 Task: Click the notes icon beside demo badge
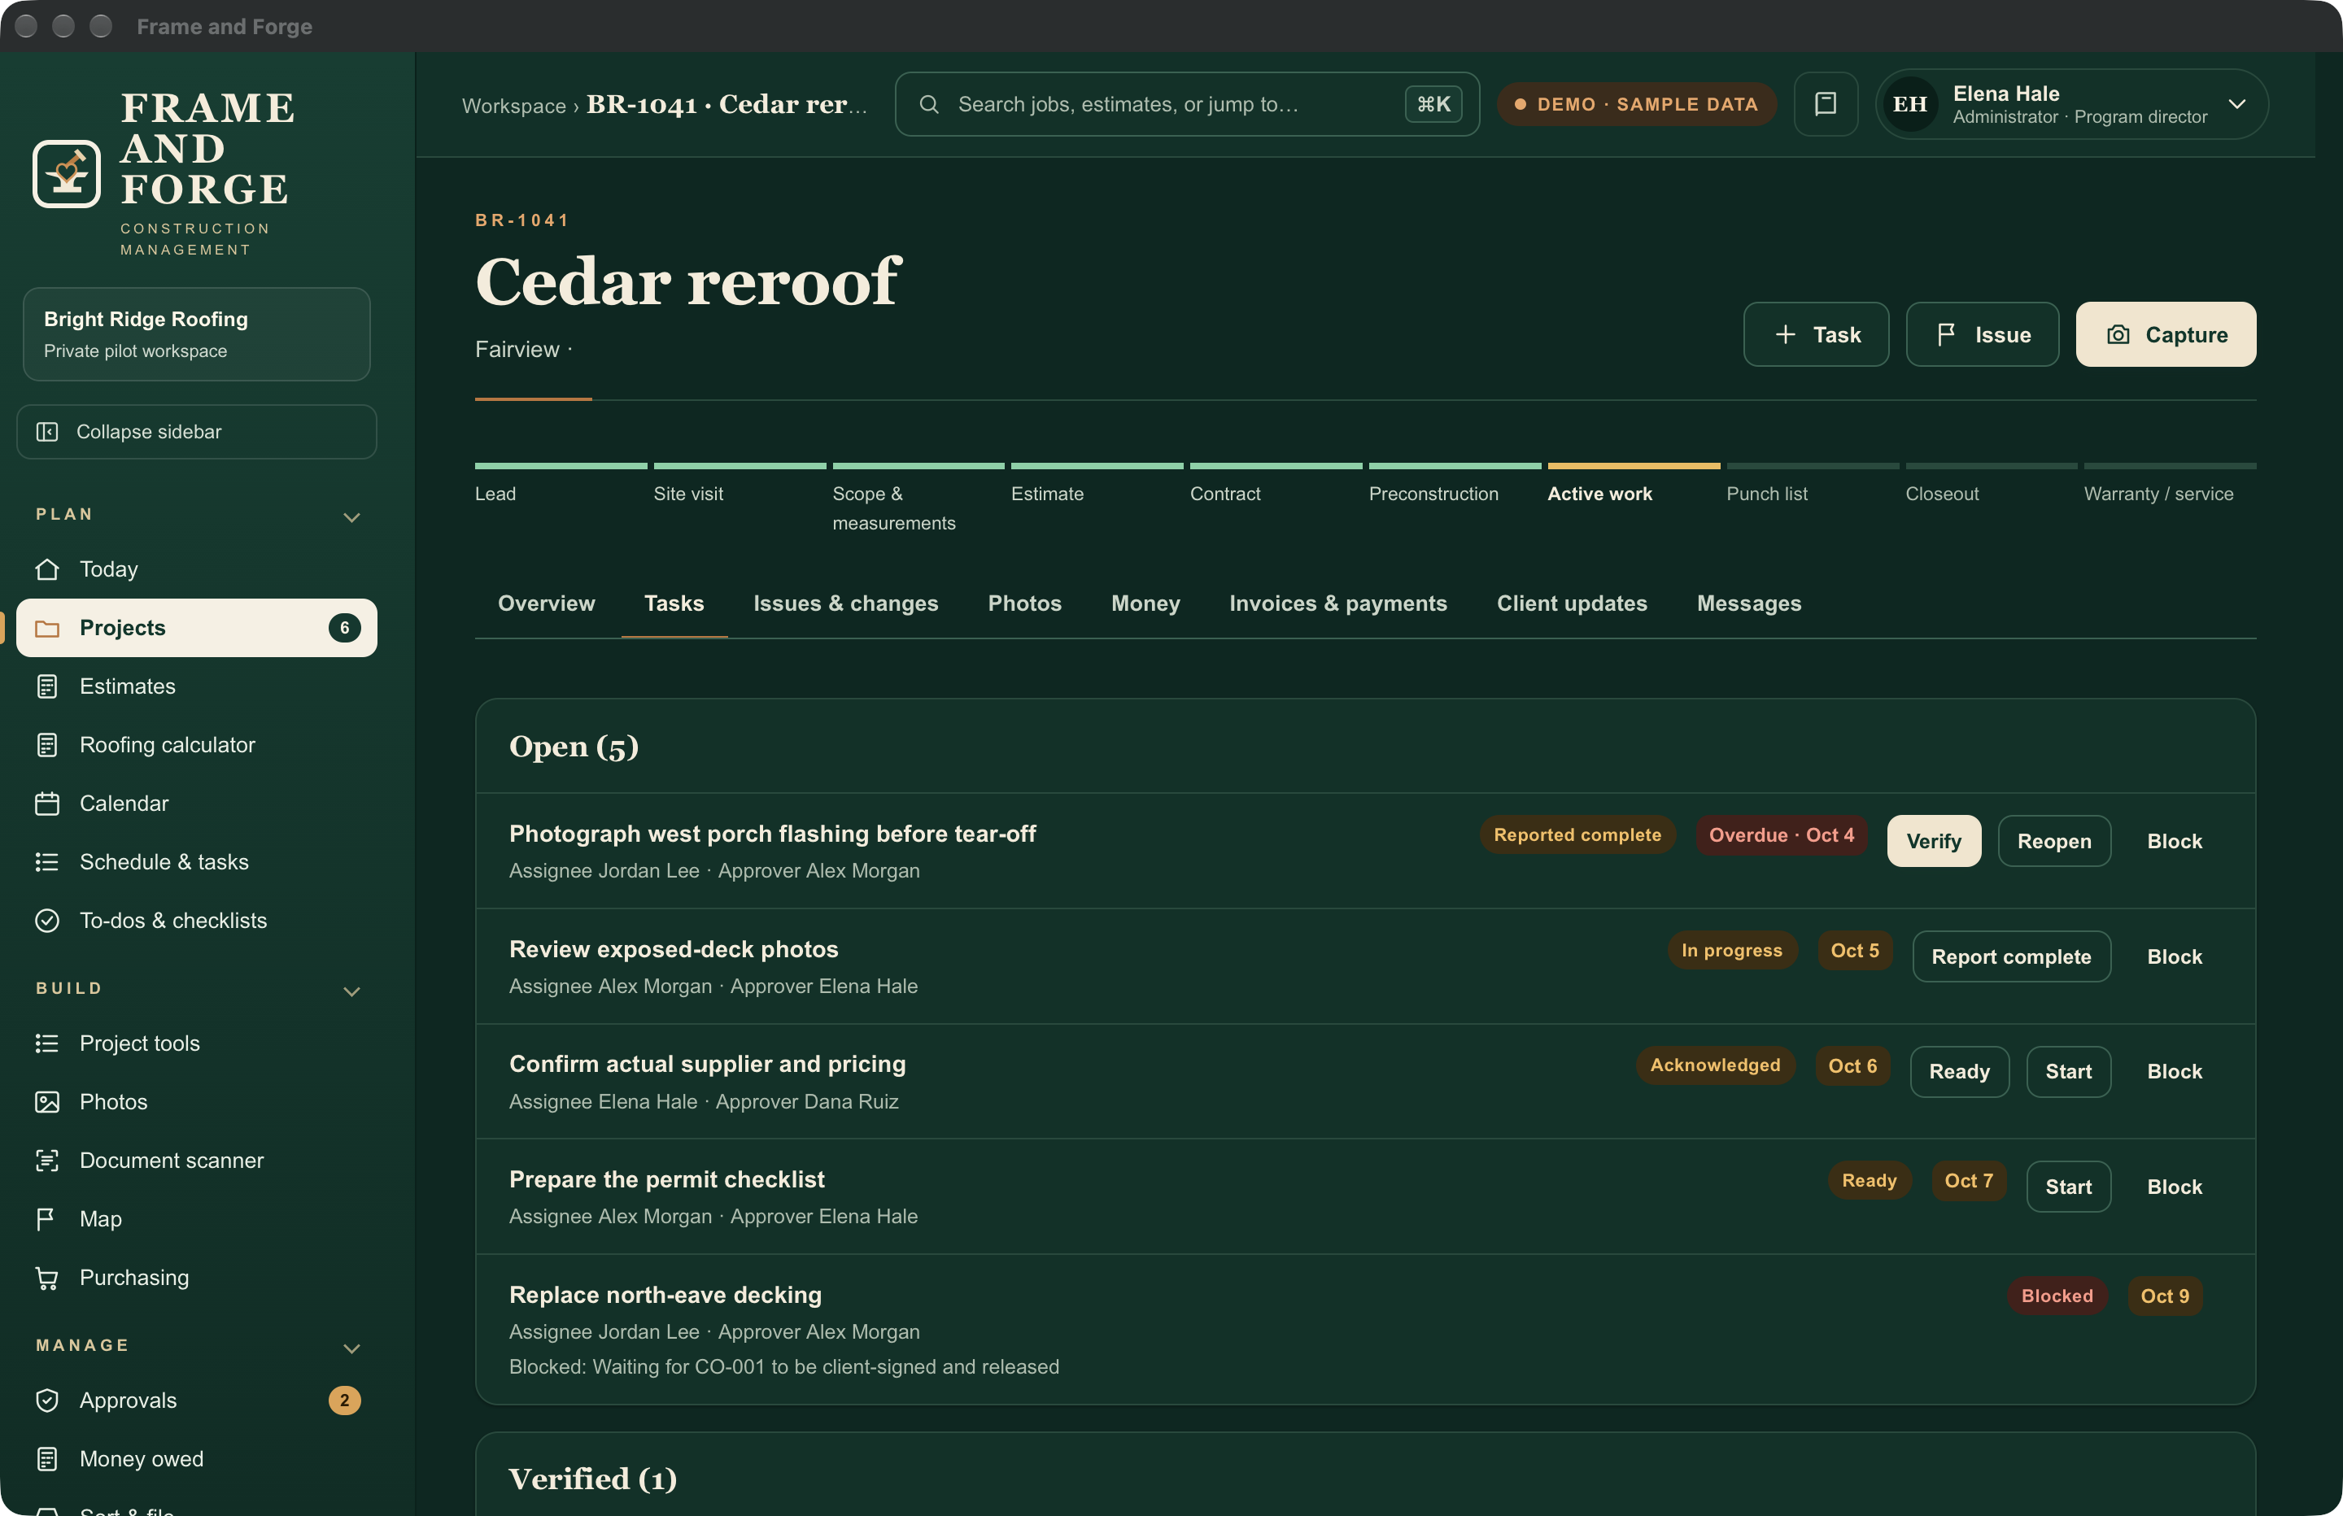[x=1825, y=104]
